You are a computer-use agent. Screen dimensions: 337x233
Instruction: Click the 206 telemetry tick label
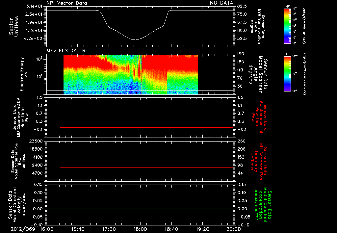pos(241,149)
